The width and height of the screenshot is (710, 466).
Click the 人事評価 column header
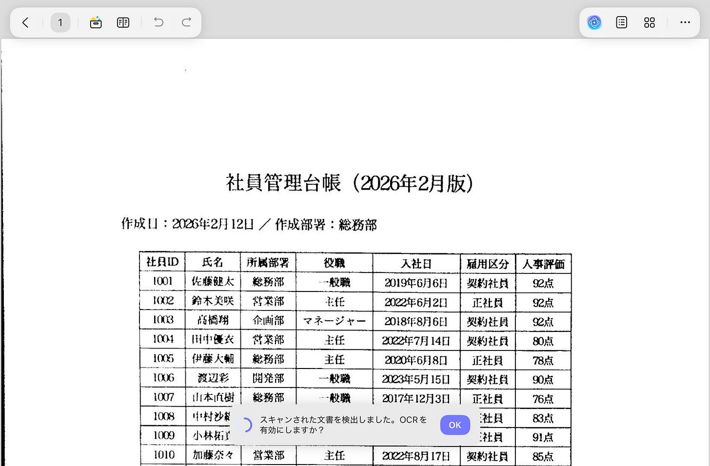[x=543, y=264]
